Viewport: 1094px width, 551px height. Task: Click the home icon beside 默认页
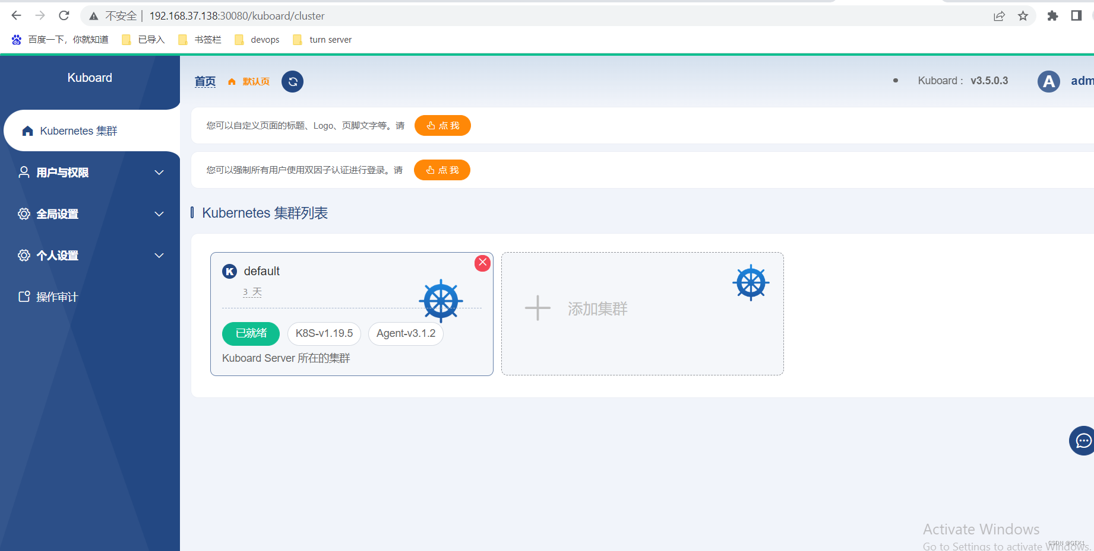click(x=232, y=81)
